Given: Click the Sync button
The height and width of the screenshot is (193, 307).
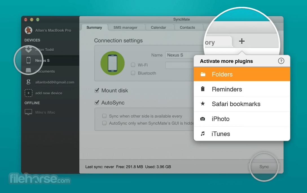Looking at the screenshot, I should pos(264,166).
